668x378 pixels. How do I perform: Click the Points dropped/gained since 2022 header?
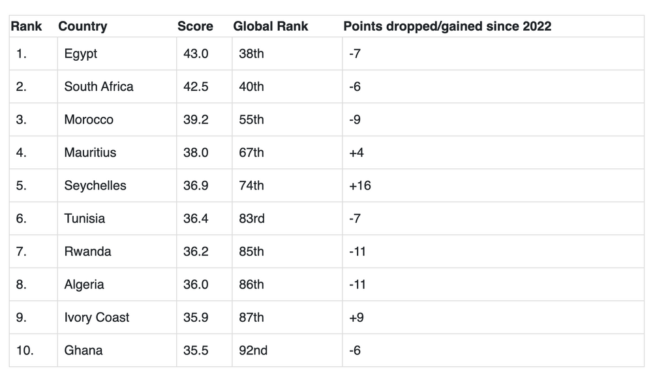447,26
